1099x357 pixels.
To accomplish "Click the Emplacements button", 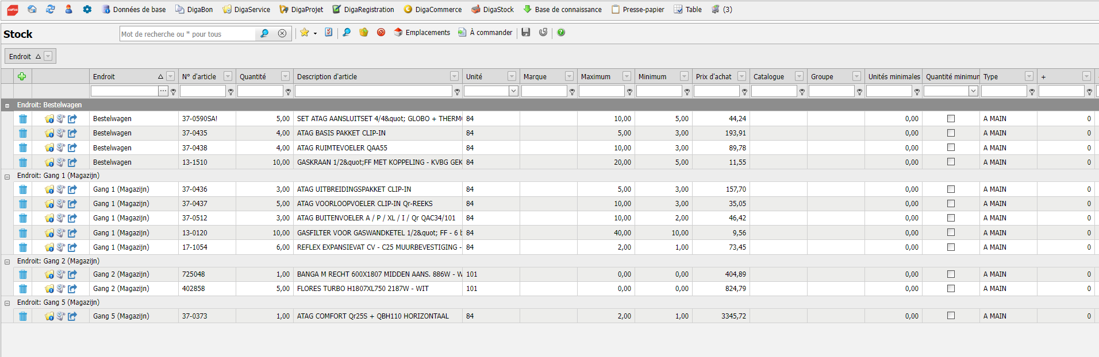I will point(422,33).
